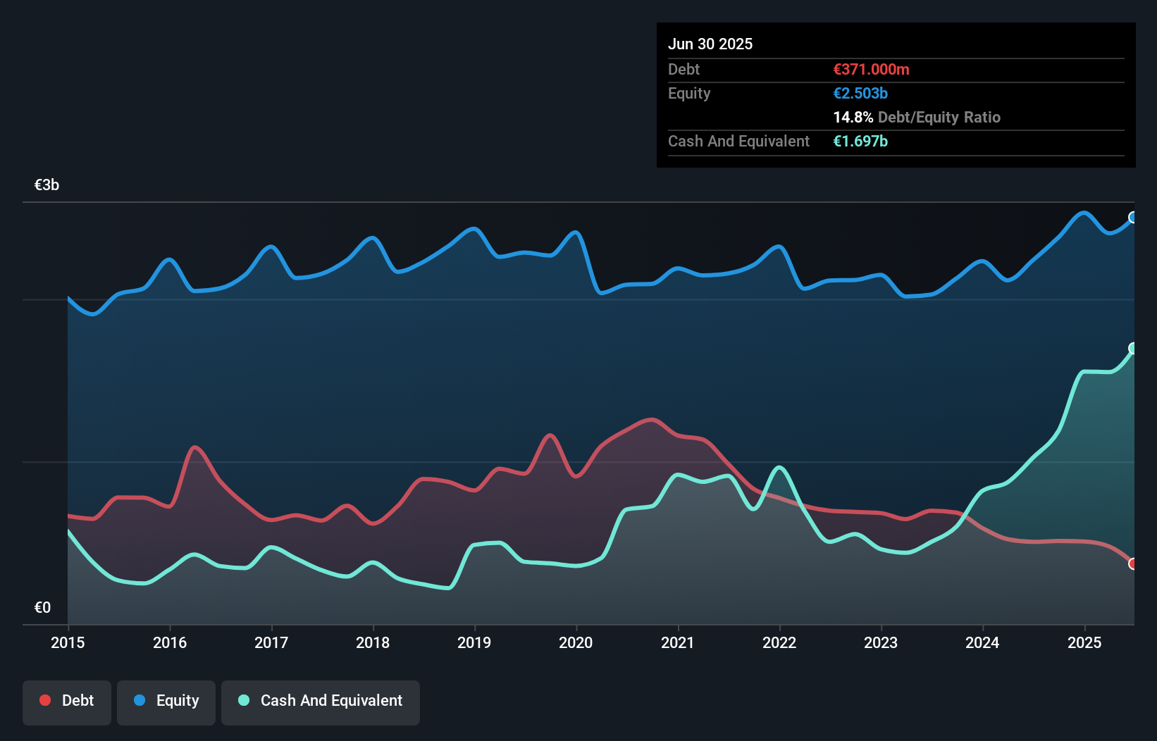Toggle the Cash And Equivalent series visibility

coord(321,702)
